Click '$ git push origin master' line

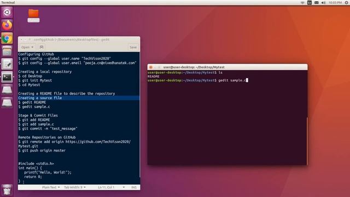pos(42,150)
